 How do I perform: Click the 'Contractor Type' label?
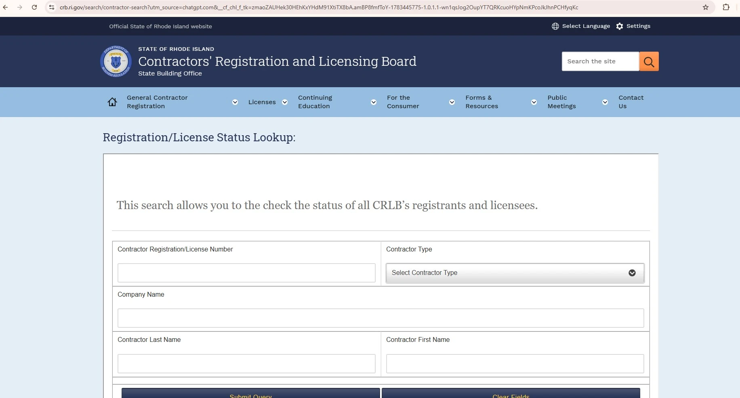point(409,249)
